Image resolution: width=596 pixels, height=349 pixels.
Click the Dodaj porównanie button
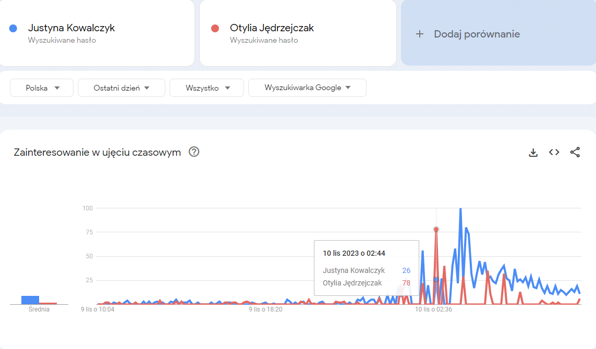click(498, 33)
